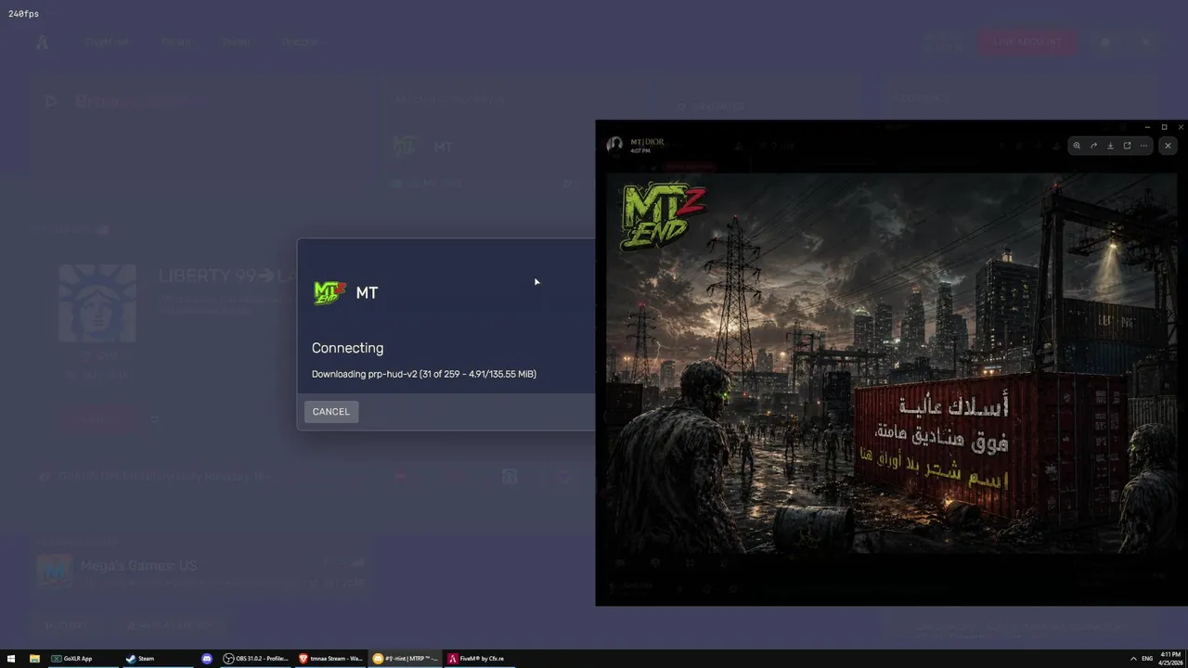Cancel the MT server connection
This screenshot has width=1188, height=668.
pos(331,412)
